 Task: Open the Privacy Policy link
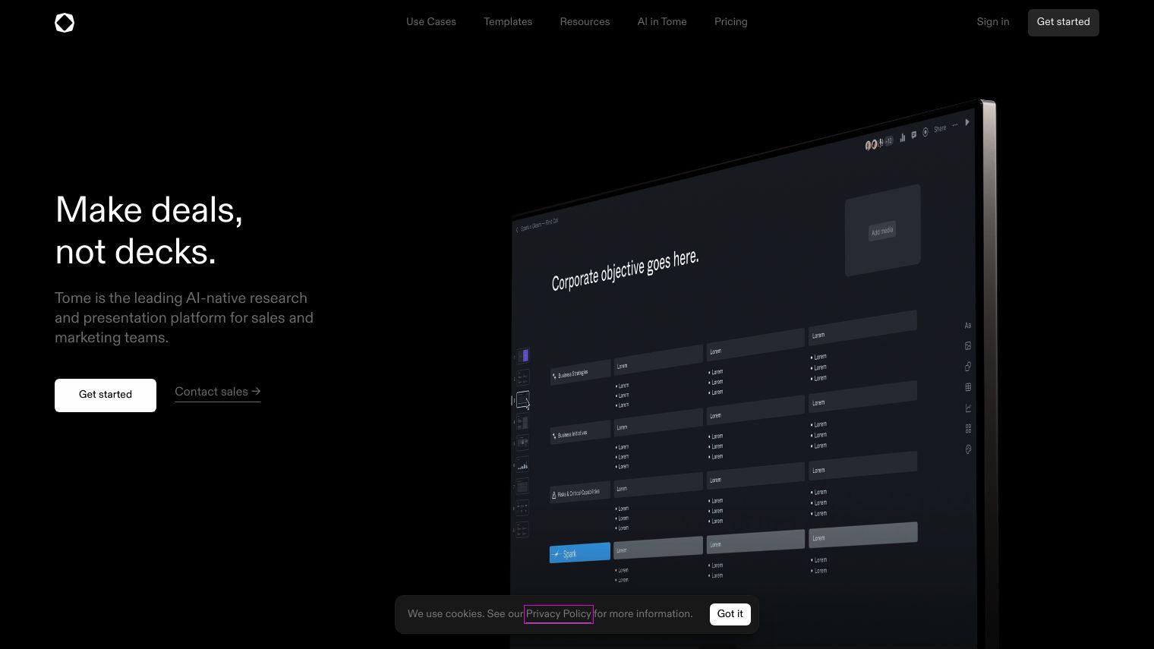pyautogui.click(x=559, y=613)
